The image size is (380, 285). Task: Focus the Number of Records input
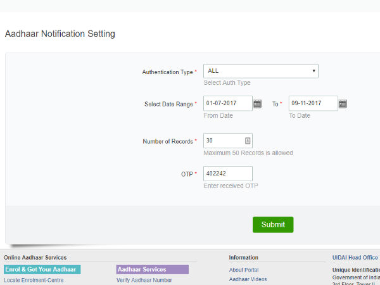click(228, 141)
